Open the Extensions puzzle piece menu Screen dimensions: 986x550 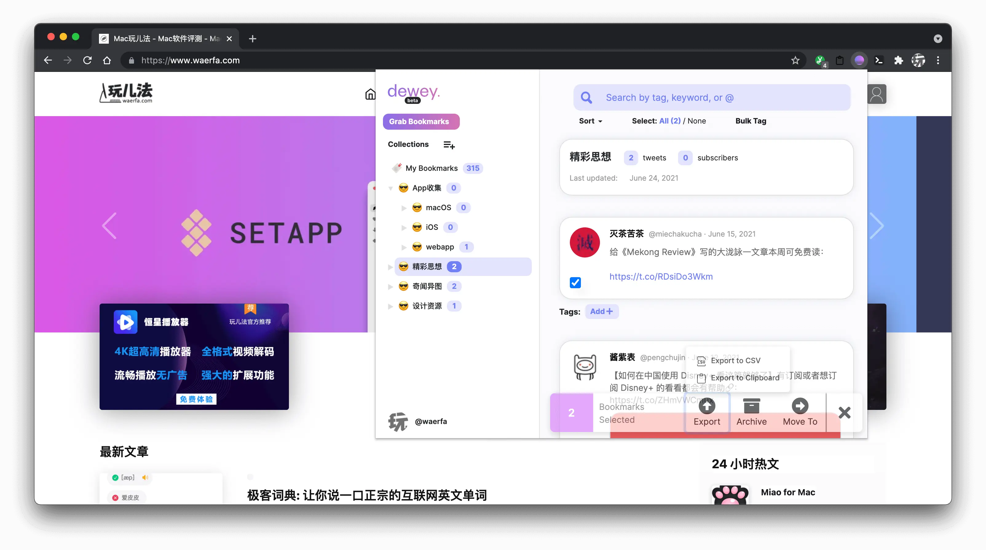898,60
